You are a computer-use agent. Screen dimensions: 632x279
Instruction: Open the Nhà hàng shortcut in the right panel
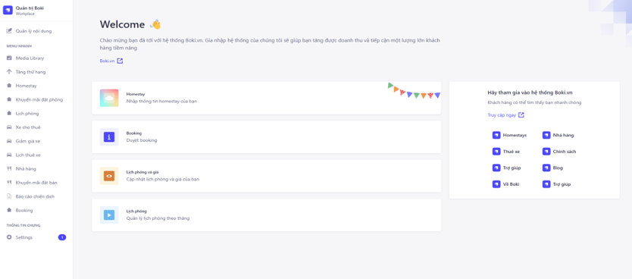(x=558, y=135)
